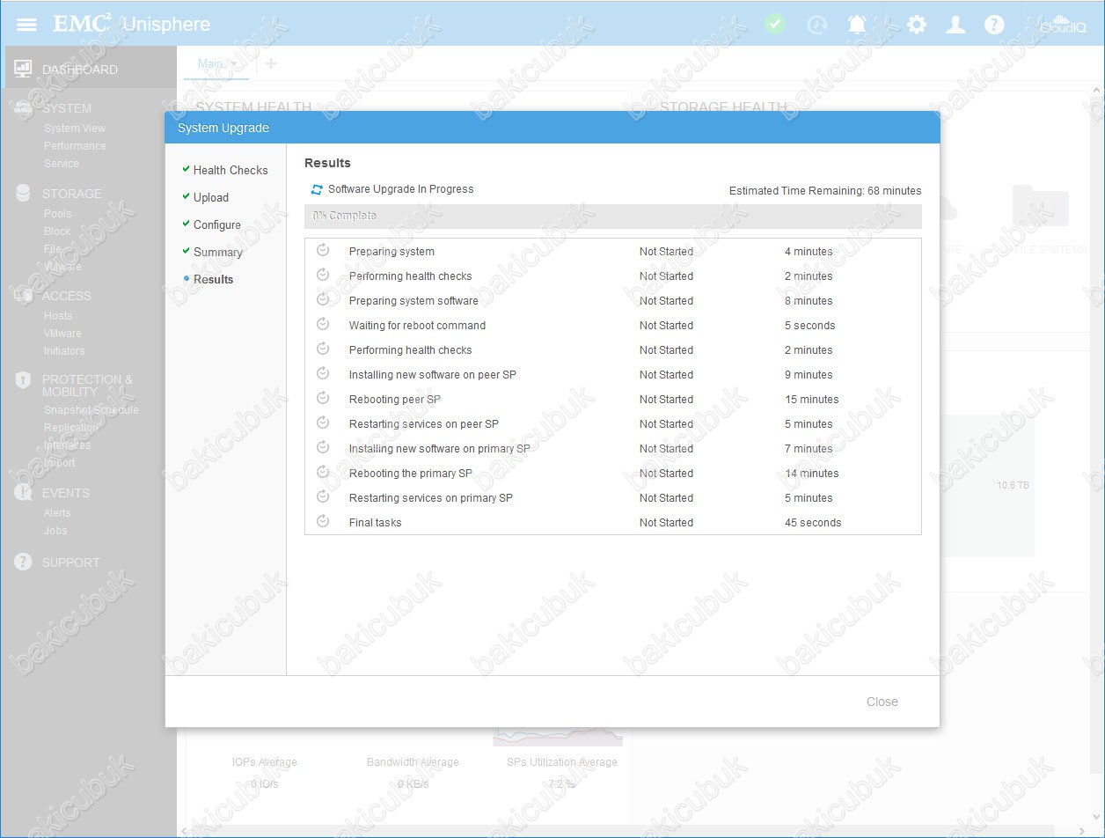Open the help question mark icon
The image size is (1105, 838).
coord(994,25)
